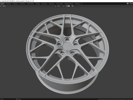The height and width of the screenshot is (100, 133).
Task: Select the top lug bolt hole on wheel
Action: click(67, 39)
